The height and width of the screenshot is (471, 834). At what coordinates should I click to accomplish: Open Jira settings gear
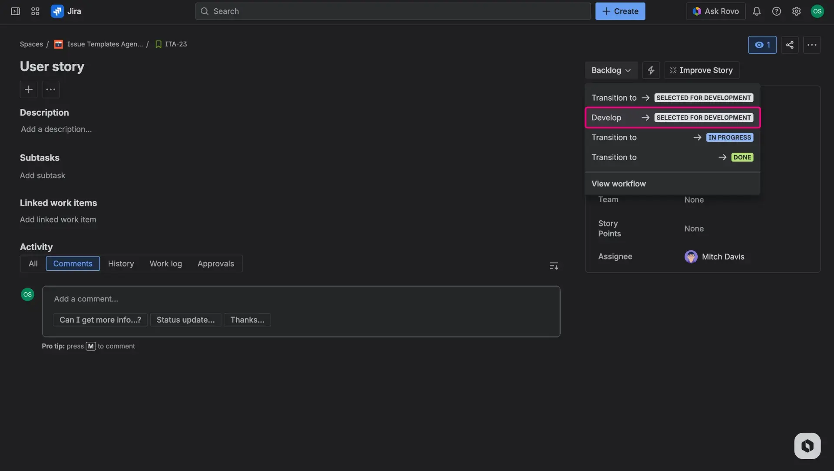(797, 11)
